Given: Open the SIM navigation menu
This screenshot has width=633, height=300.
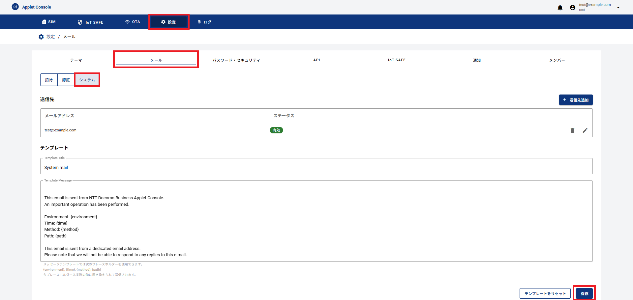Looking at the screenshot, I should point(49,22).
